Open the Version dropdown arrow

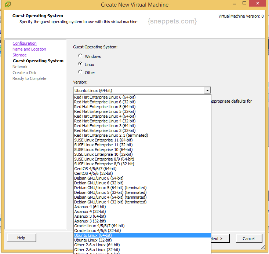point(207,90)
